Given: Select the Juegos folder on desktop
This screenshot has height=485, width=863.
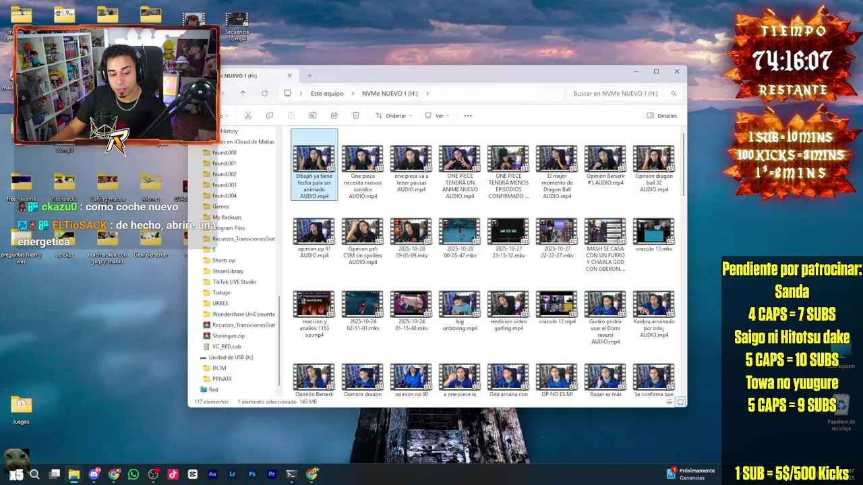Looking at the screenshot, I should click(21, 409).
